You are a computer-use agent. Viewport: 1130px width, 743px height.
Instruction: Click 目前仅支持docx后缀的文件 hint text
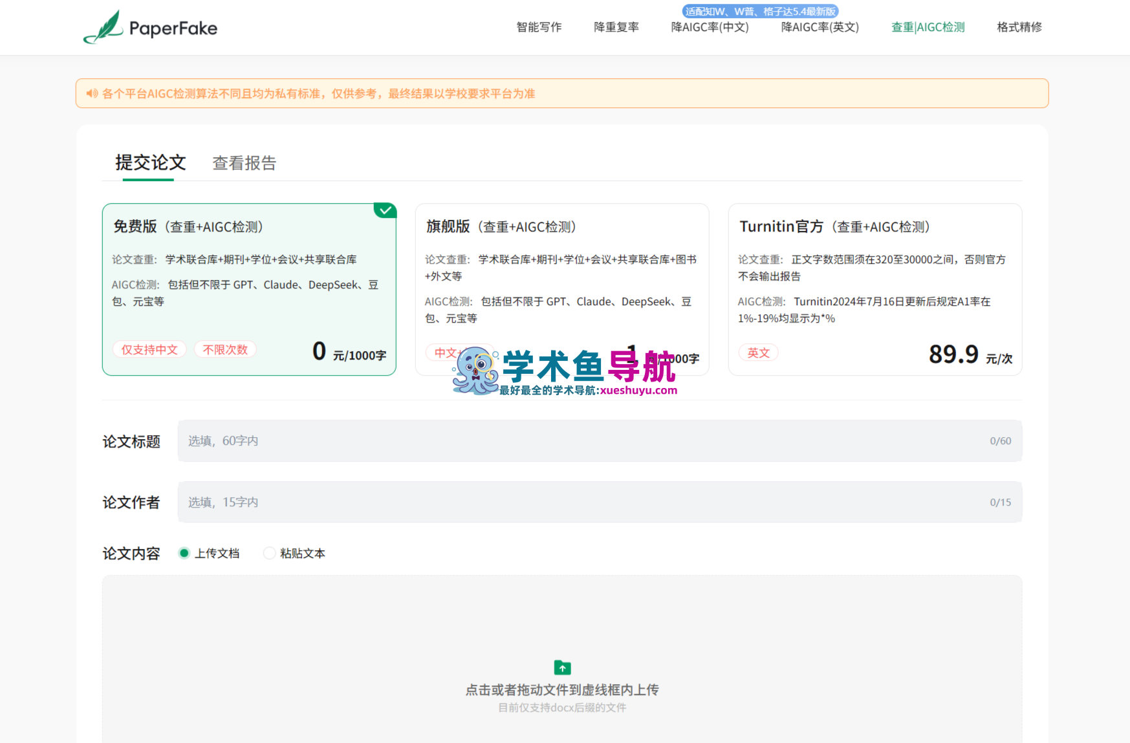(562, 707)
